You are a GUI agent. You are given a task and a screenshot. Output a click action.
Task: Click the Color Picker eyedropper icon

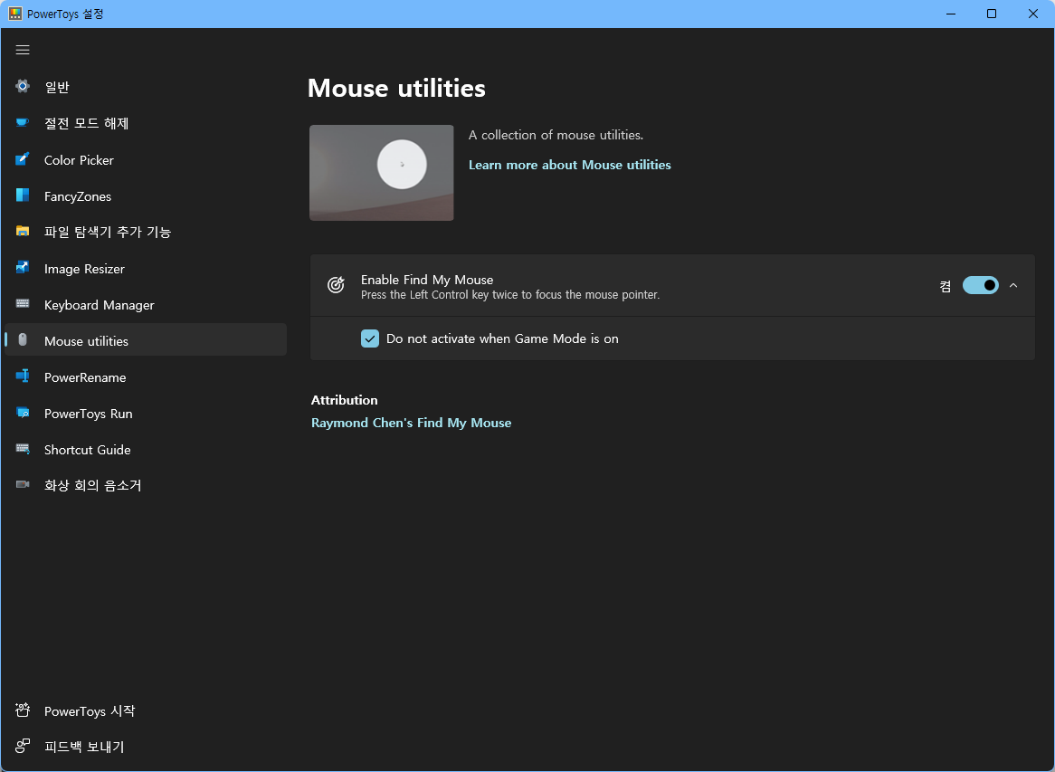click(x=23, y=159)
